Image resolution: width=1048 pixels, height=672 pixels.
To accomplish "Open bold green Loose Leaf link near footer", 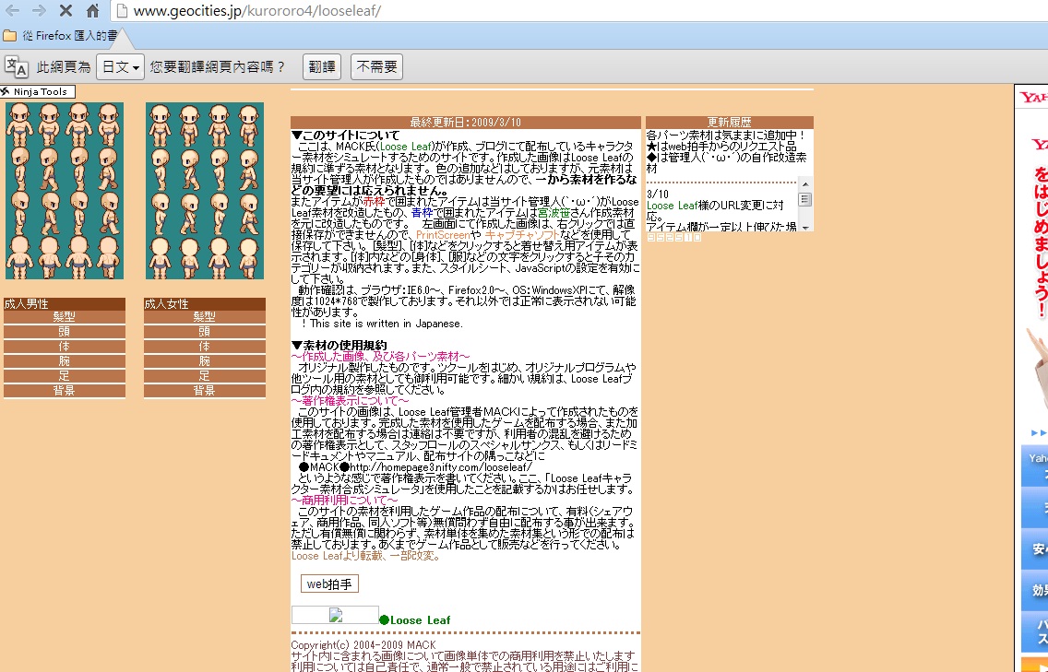I will (420, 619).
